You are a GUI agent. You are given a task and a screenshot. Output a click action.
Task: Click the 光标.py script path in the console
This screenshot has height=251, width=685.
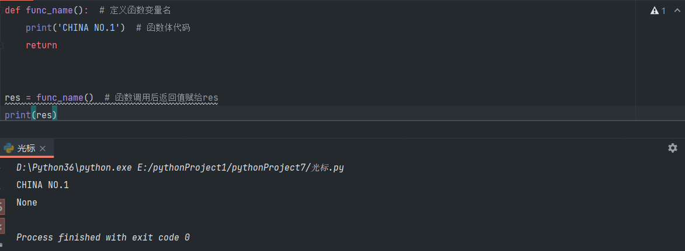tap(327, 168)
